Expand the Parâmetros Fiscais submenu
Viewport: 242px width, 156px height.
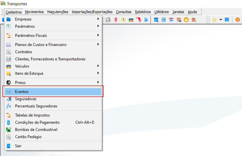pos(53,36)
